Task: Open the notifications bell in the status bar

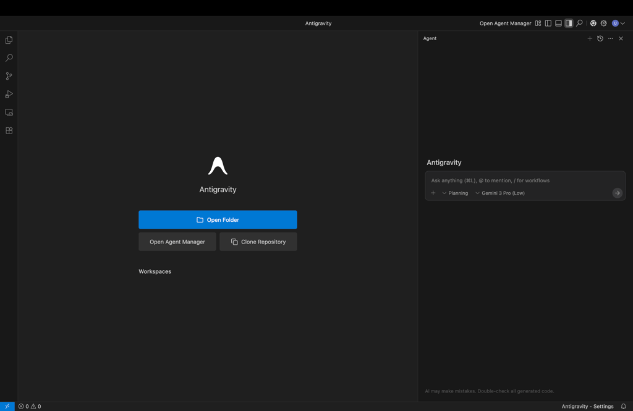Action: [623, 406]
